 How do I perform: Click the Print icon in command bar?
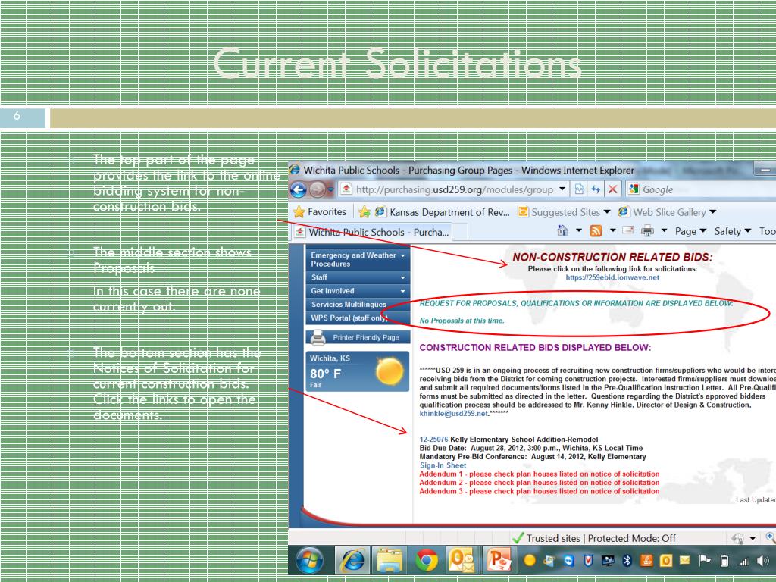[647, 230]
